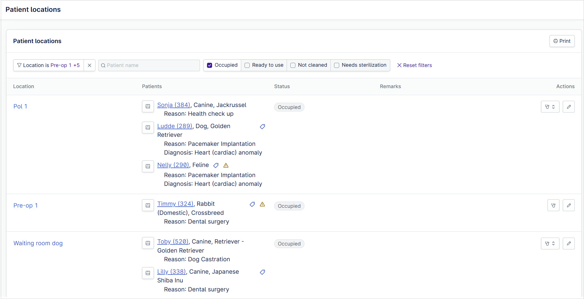Click the tag icon next to Nelly
The image size is (584, 299).
216,165
